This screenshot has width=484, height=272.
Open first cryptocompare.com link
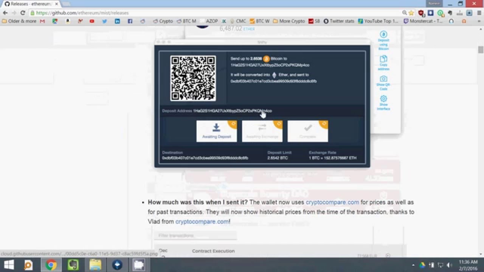point(332,202)
